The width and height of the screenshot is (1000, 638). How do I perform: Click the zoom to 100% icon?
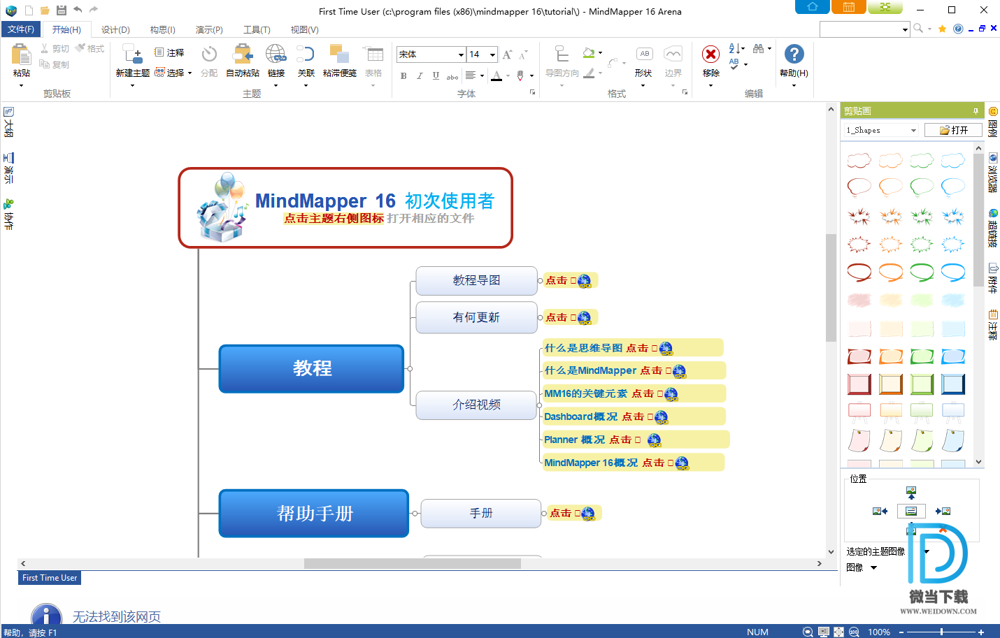pos(854,632)
